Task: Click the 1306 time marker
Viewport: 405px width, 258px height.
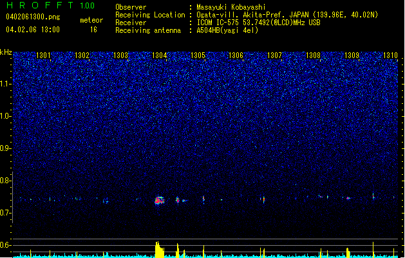Action: tap(236, 55)
